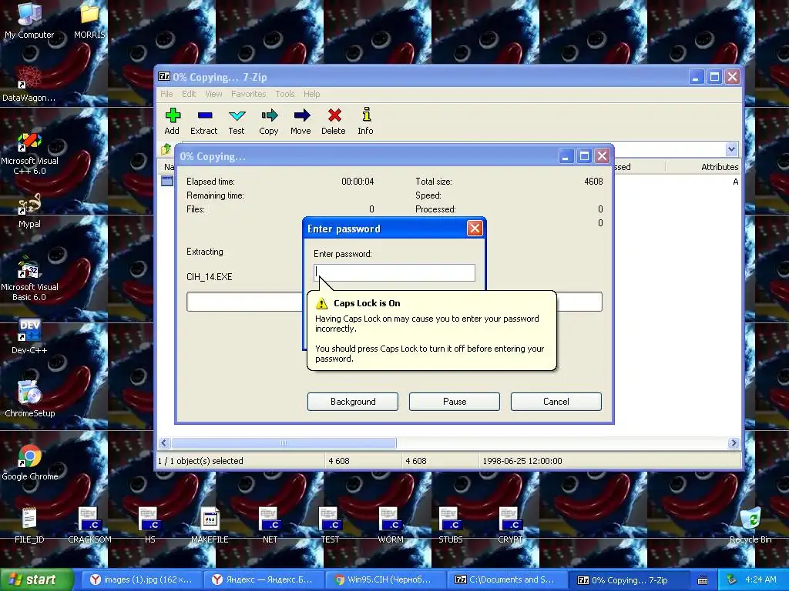789x591 pixels.
Task: Switch to Win95.CIH Chrome taskbar window
Action: click(x=384, y=580)
